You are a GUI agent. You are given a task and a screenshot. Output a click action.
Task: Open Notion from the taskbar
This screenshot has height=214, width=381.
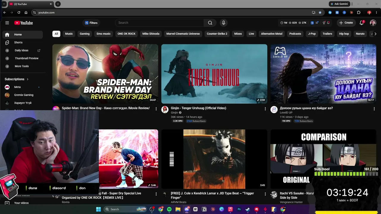pyautogui.click(x=204, y=209)
